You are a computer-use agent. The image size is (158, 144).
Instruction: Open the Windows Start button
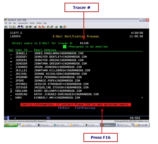[x=11, y=125]
